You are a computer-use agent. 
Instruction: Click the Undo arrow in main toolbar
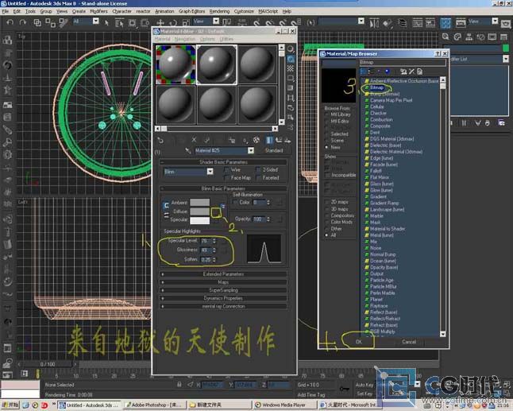point(10,22)
